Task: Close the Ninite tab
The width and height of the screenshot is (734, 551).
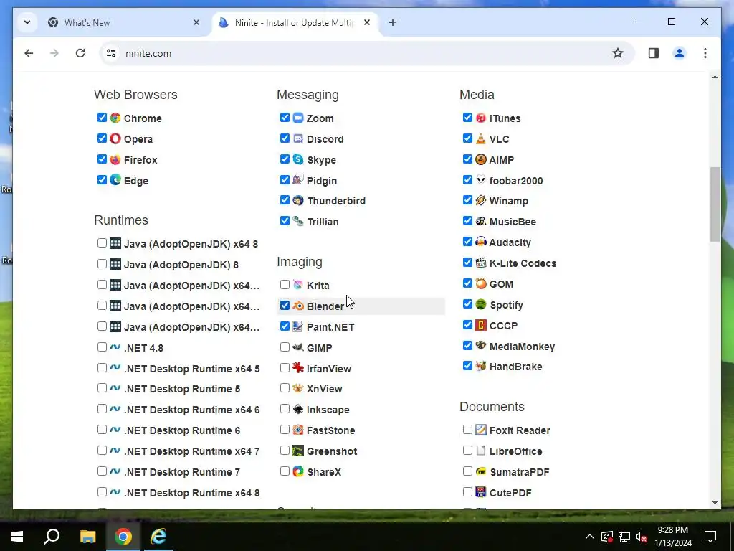Action: pyautogui.click(x=367, y=22)
